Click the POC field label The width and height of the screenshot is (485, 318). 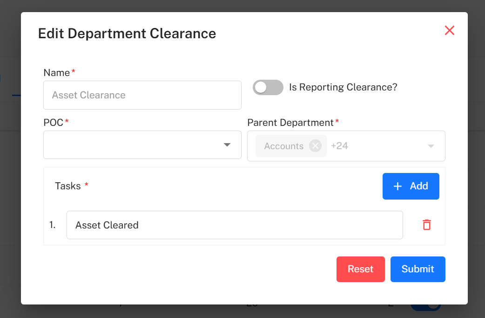pos(54,123)
